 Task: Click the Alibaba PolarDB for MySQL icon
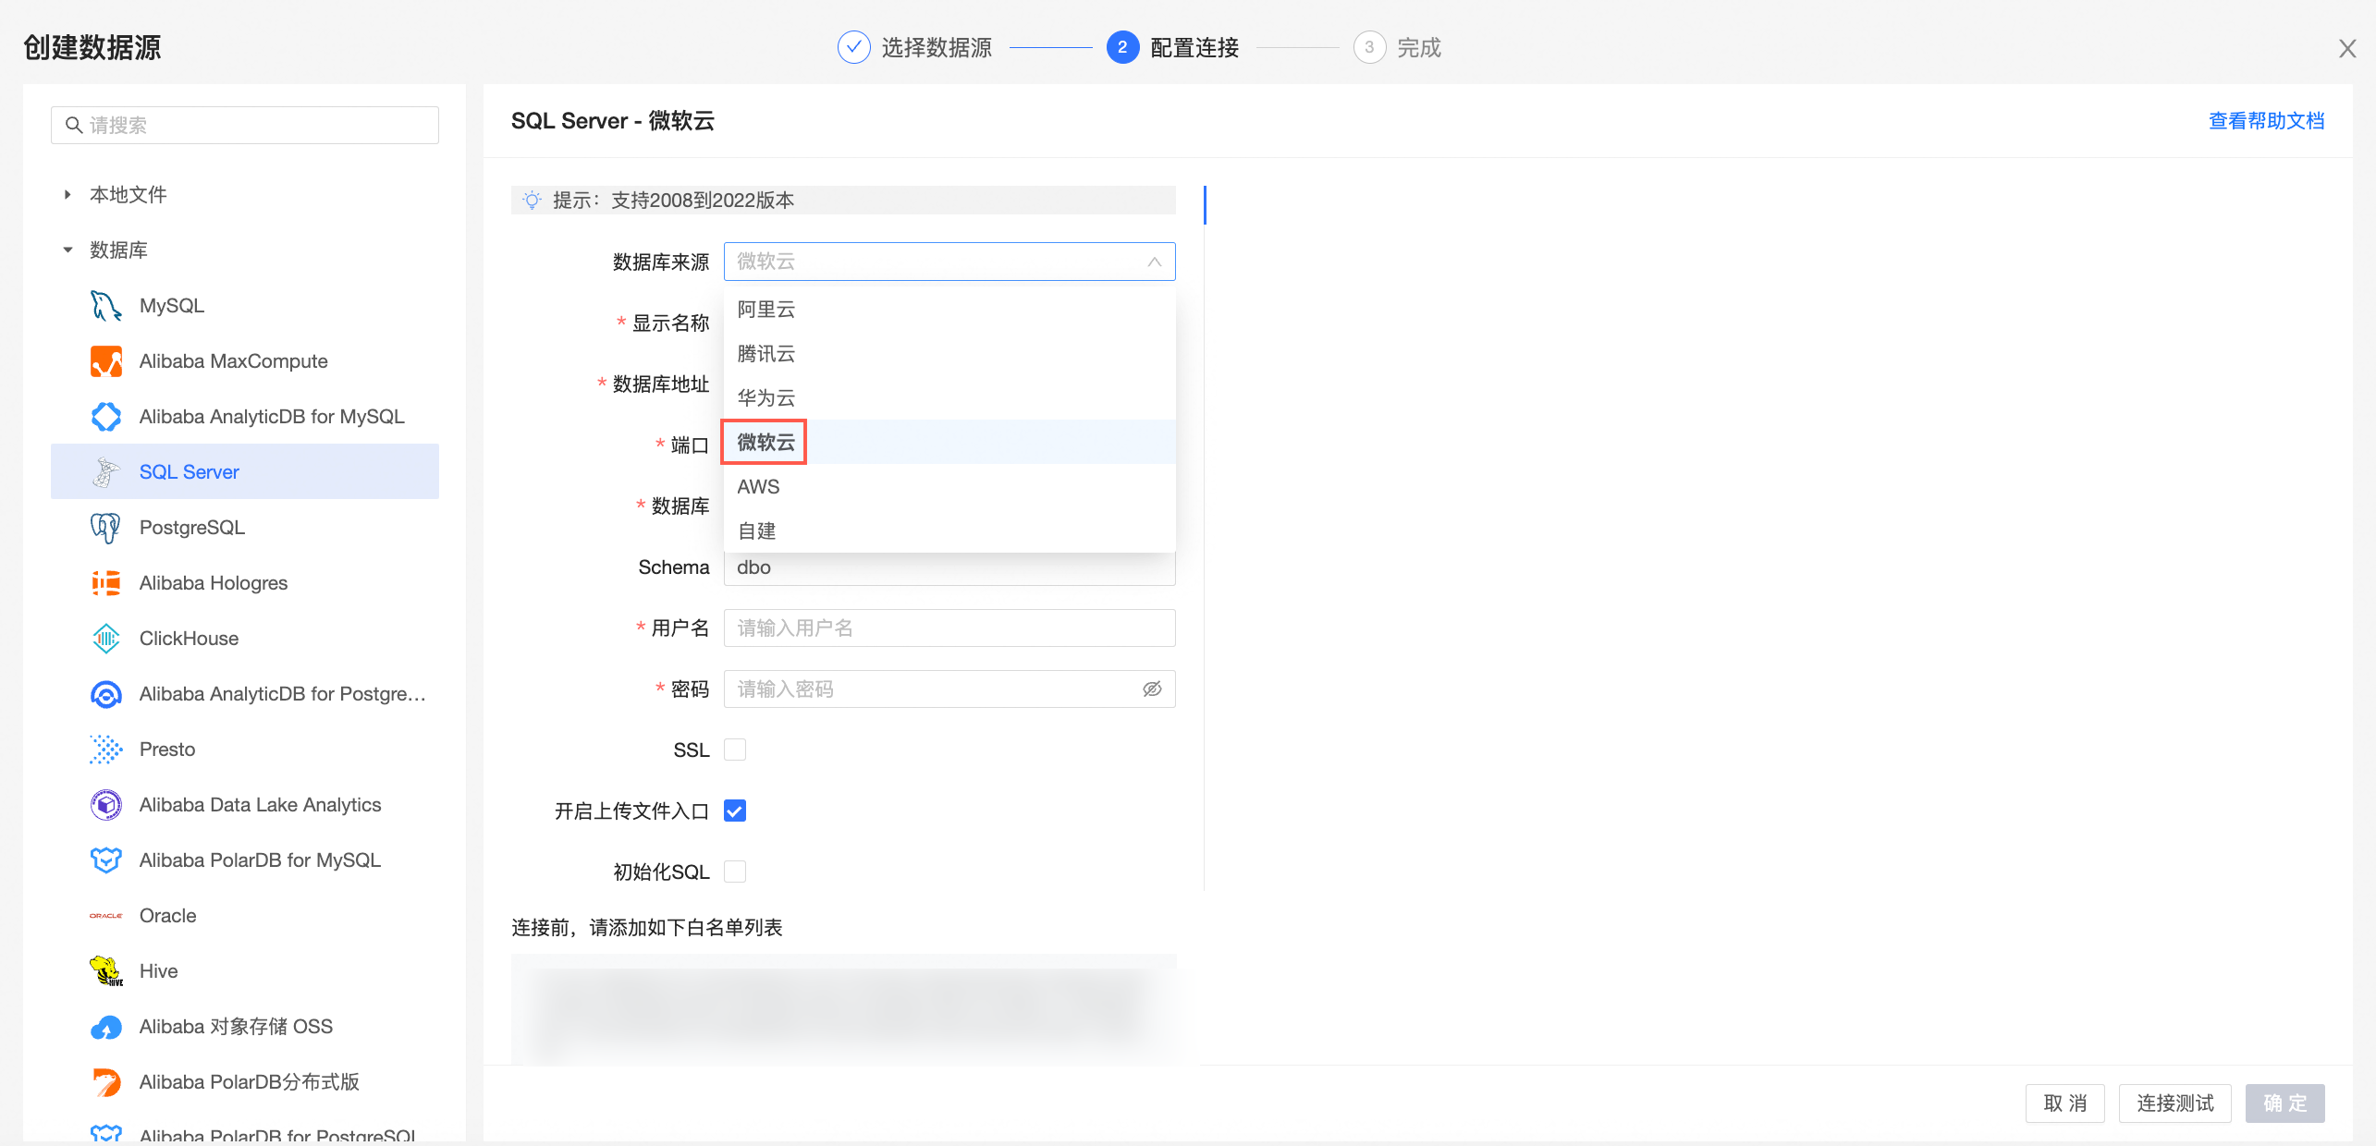point(106,860)
